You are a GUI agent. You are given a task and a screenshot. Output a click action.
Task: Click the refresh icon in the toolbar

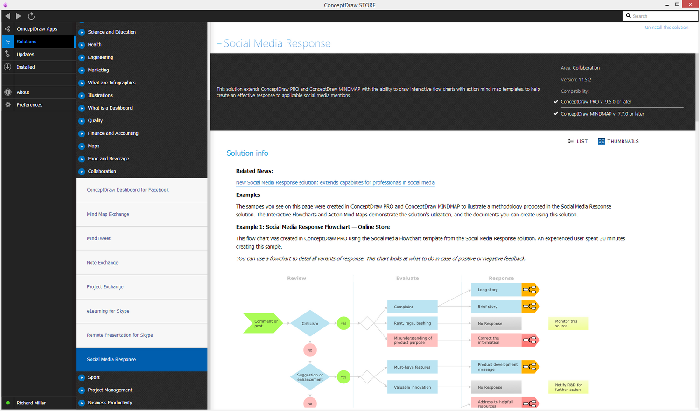pos(31,16)
